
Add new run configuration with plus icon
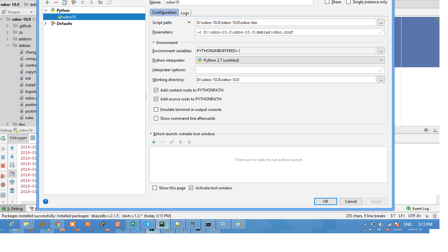click(x=47, y=2)
